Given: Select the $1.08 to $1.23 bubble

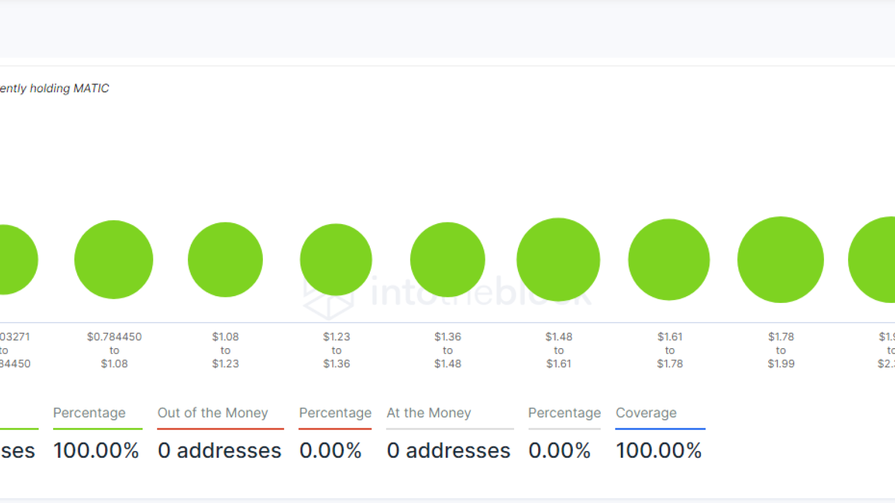Looking at the screenshot, I should pyautogui.click(x=225, y=259).
